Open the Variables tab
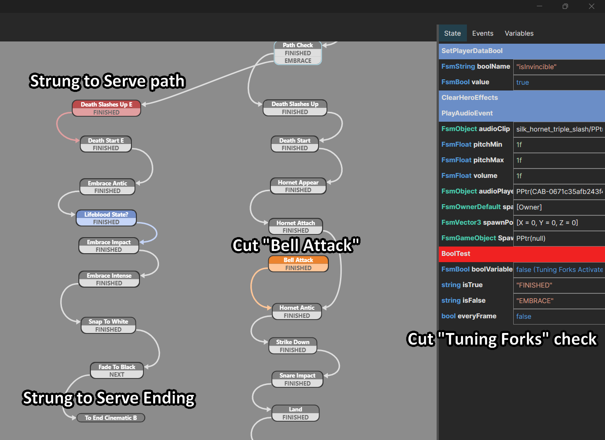 pos(519,33)
